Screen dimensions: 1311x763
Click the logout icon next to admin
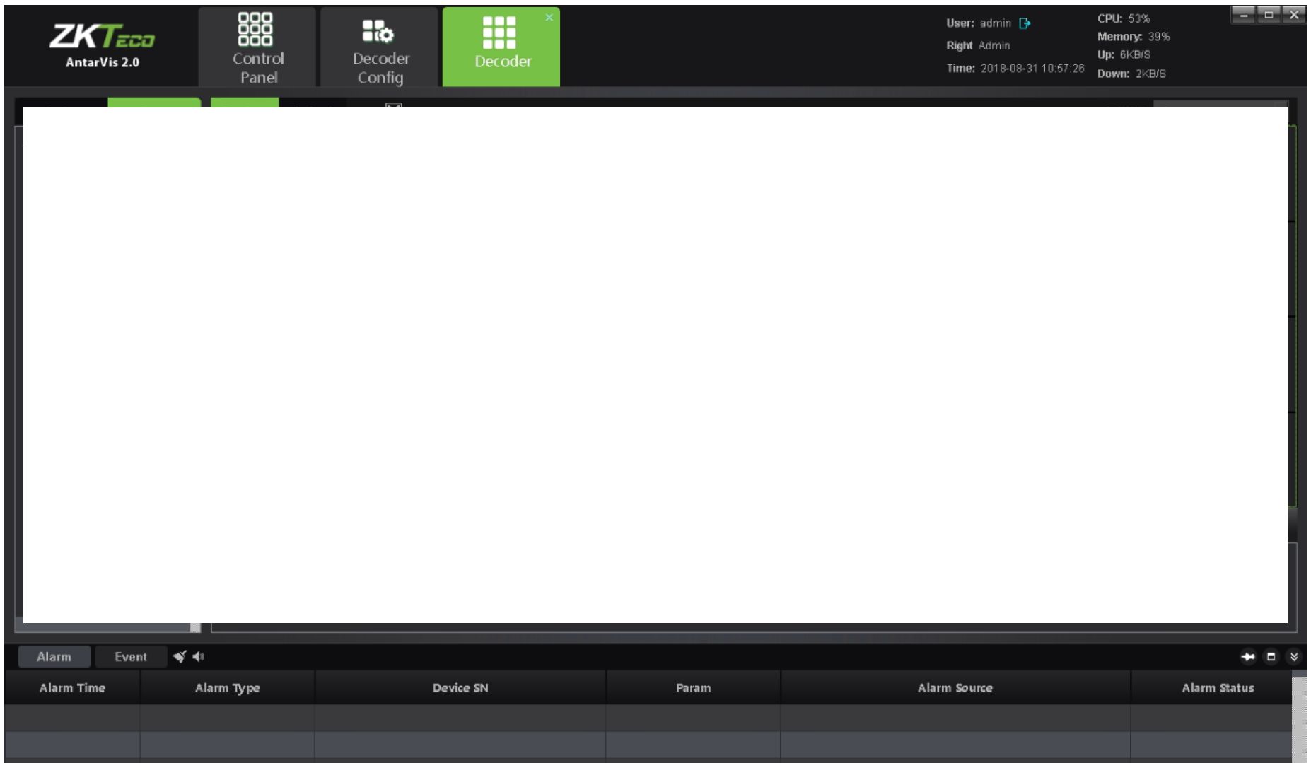point(1025,23)
